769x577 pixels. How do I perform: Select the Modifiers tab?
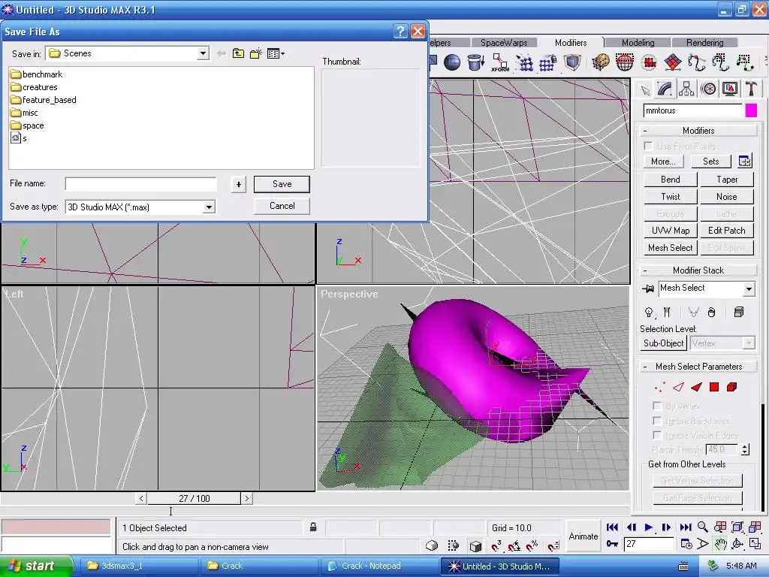571,43
